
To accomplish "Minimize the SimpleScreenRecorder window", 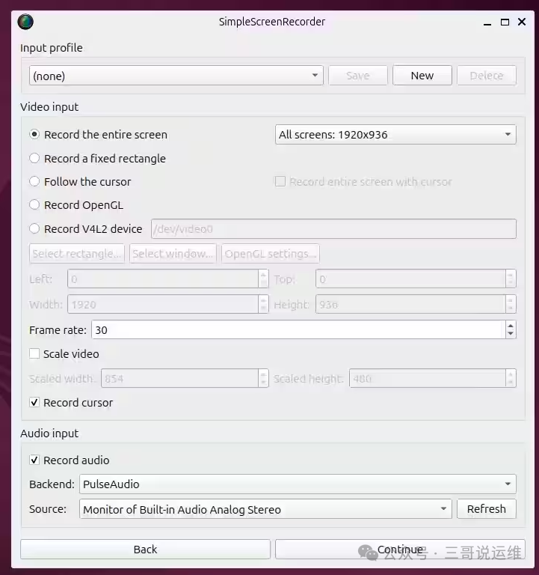I will coord(487,22).
